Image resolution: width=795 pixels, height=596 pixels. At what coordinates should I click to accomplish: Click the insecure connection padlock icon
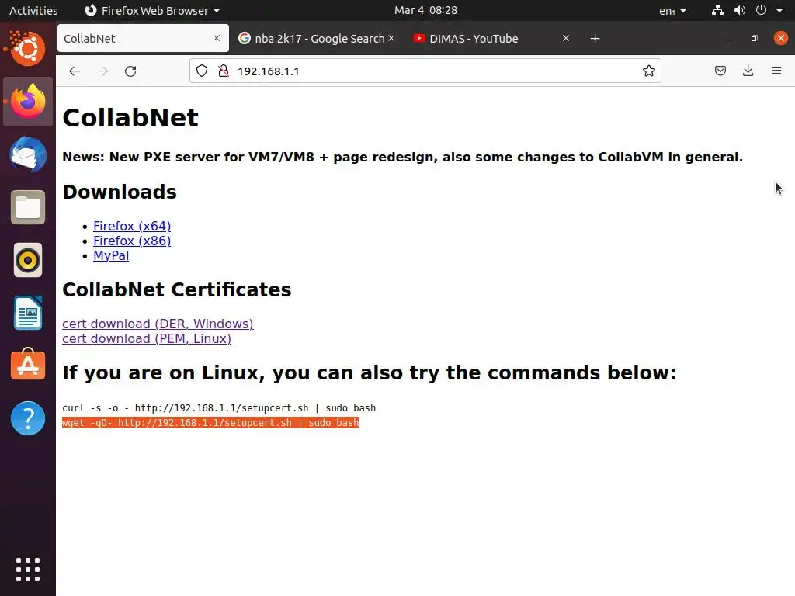[x=223, y=71]
